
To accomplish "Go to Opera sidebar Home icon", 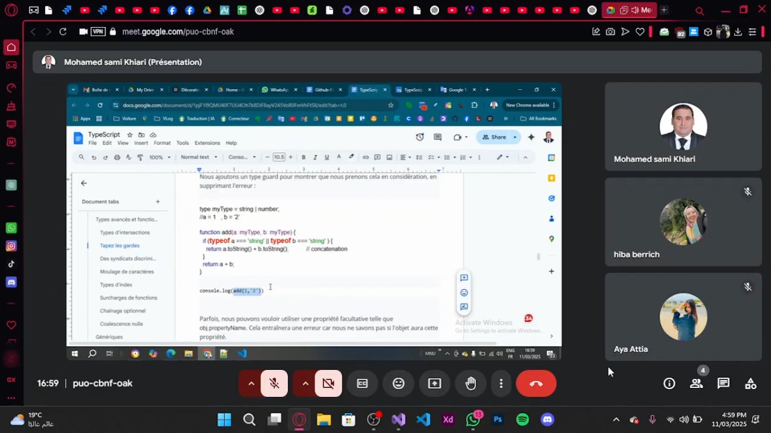I will click(11, 47).
